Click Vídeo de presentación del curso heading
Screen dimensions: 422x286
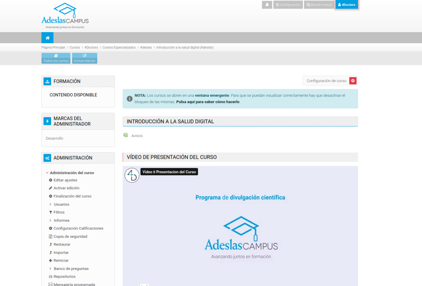click(x=172, y=157)
